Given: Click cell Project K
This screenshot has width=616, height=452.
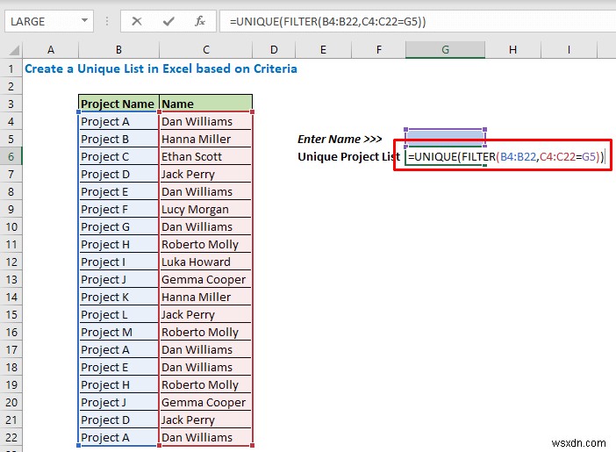Looking at the screenshot, I should tap(118, 298).
